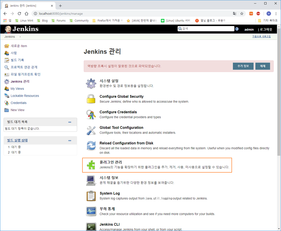
Task: Click the search help question mark icon
Action: click(x=237, y=29)
